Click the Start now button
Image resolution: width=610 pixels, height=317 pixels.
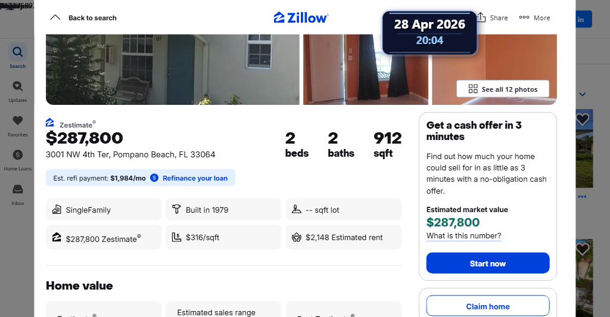(x=488, y=263)
